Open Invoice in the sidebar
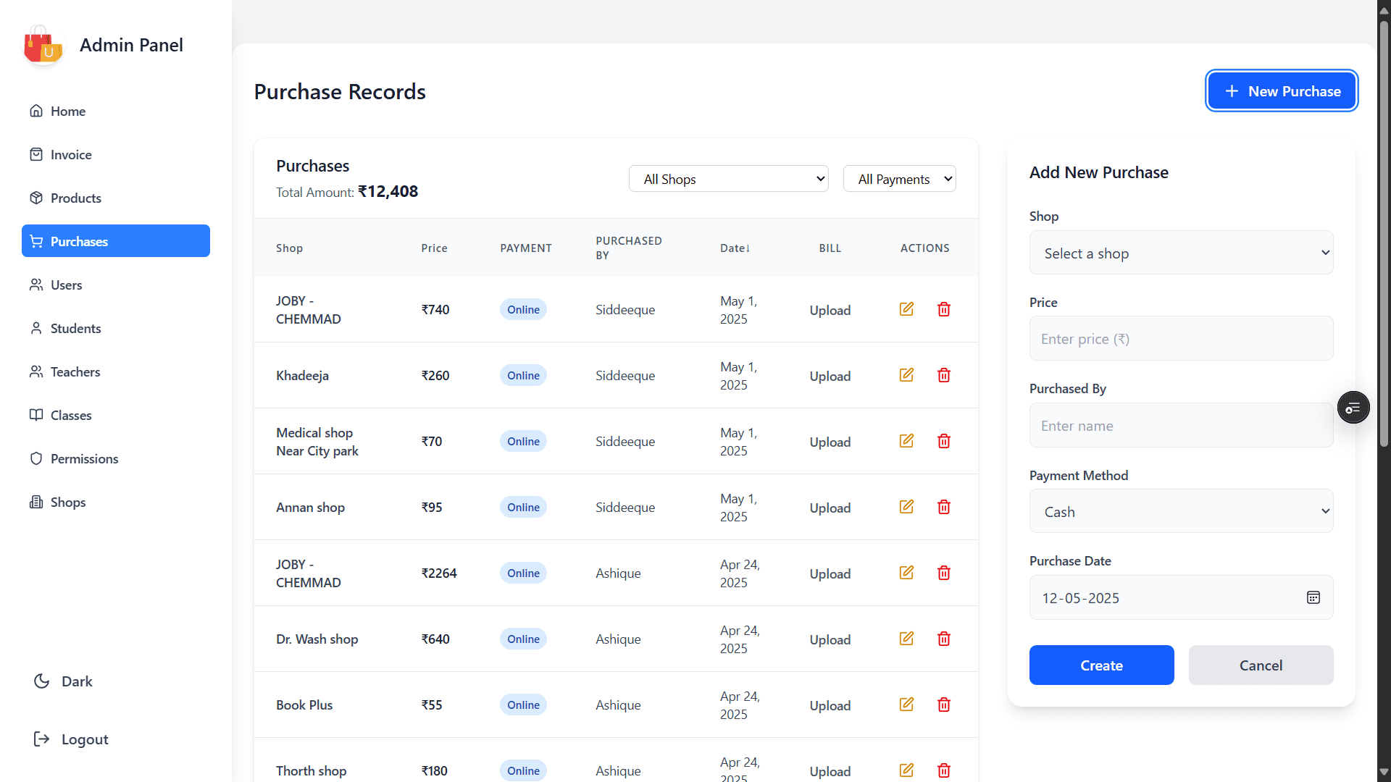The height and width of the screenshot is (782, 1391). pyautogui.click(x=116, y=154)
